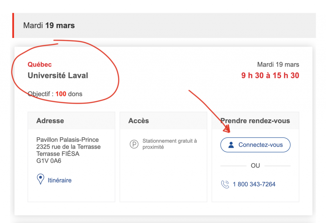Click the user icon in Connectez-vous button
Screen dimensions: 326x223
(231, 145)
